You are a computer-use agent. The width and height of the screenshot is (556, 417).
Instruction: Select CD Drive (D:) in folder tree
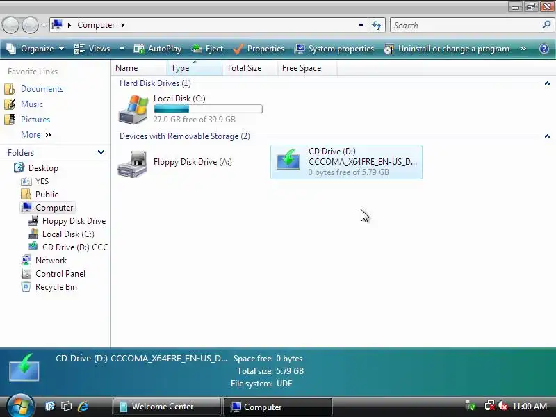[75, 247]
